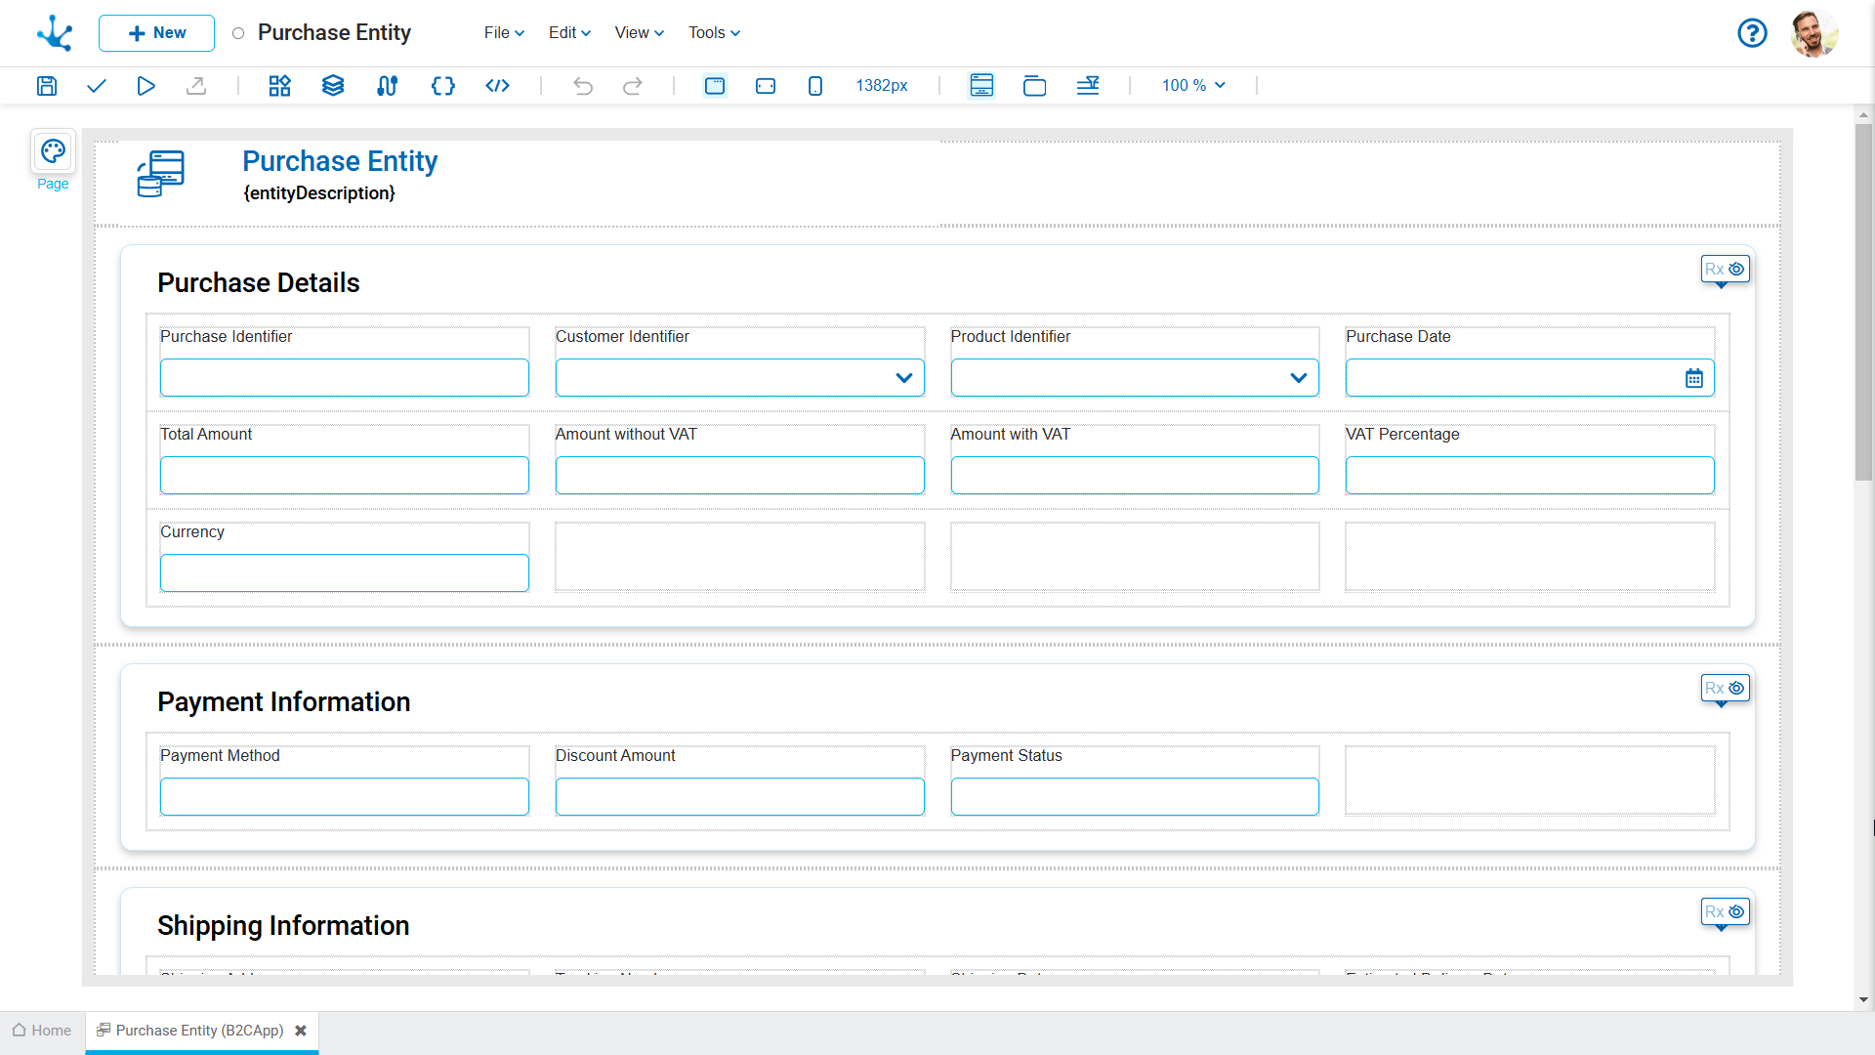Click the Save icon in toolbar
Screen dimensions: 1875x1055
(x=47, y=86)
